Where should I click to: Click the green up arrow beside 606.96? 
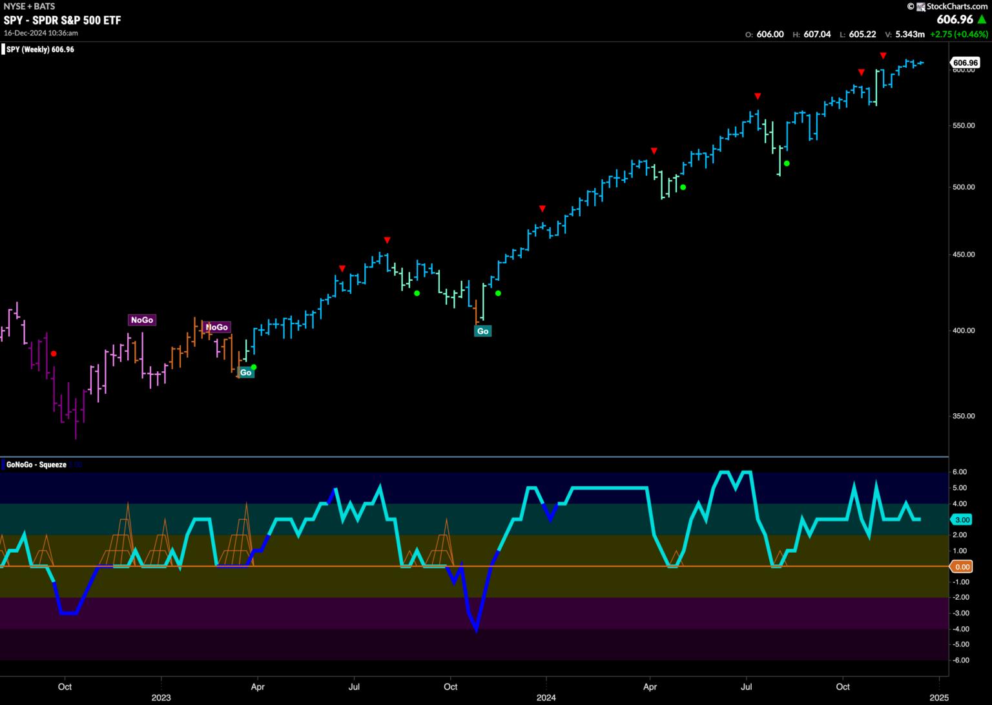point(982,20)
